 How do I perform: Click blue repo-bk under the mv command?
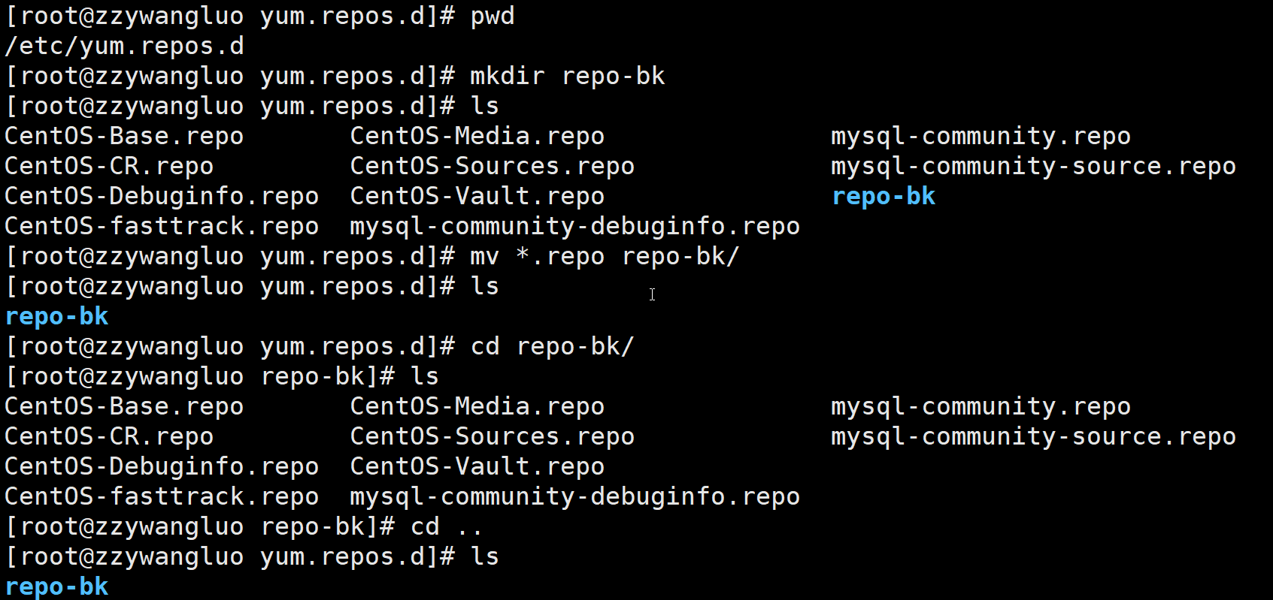(56, 317)
